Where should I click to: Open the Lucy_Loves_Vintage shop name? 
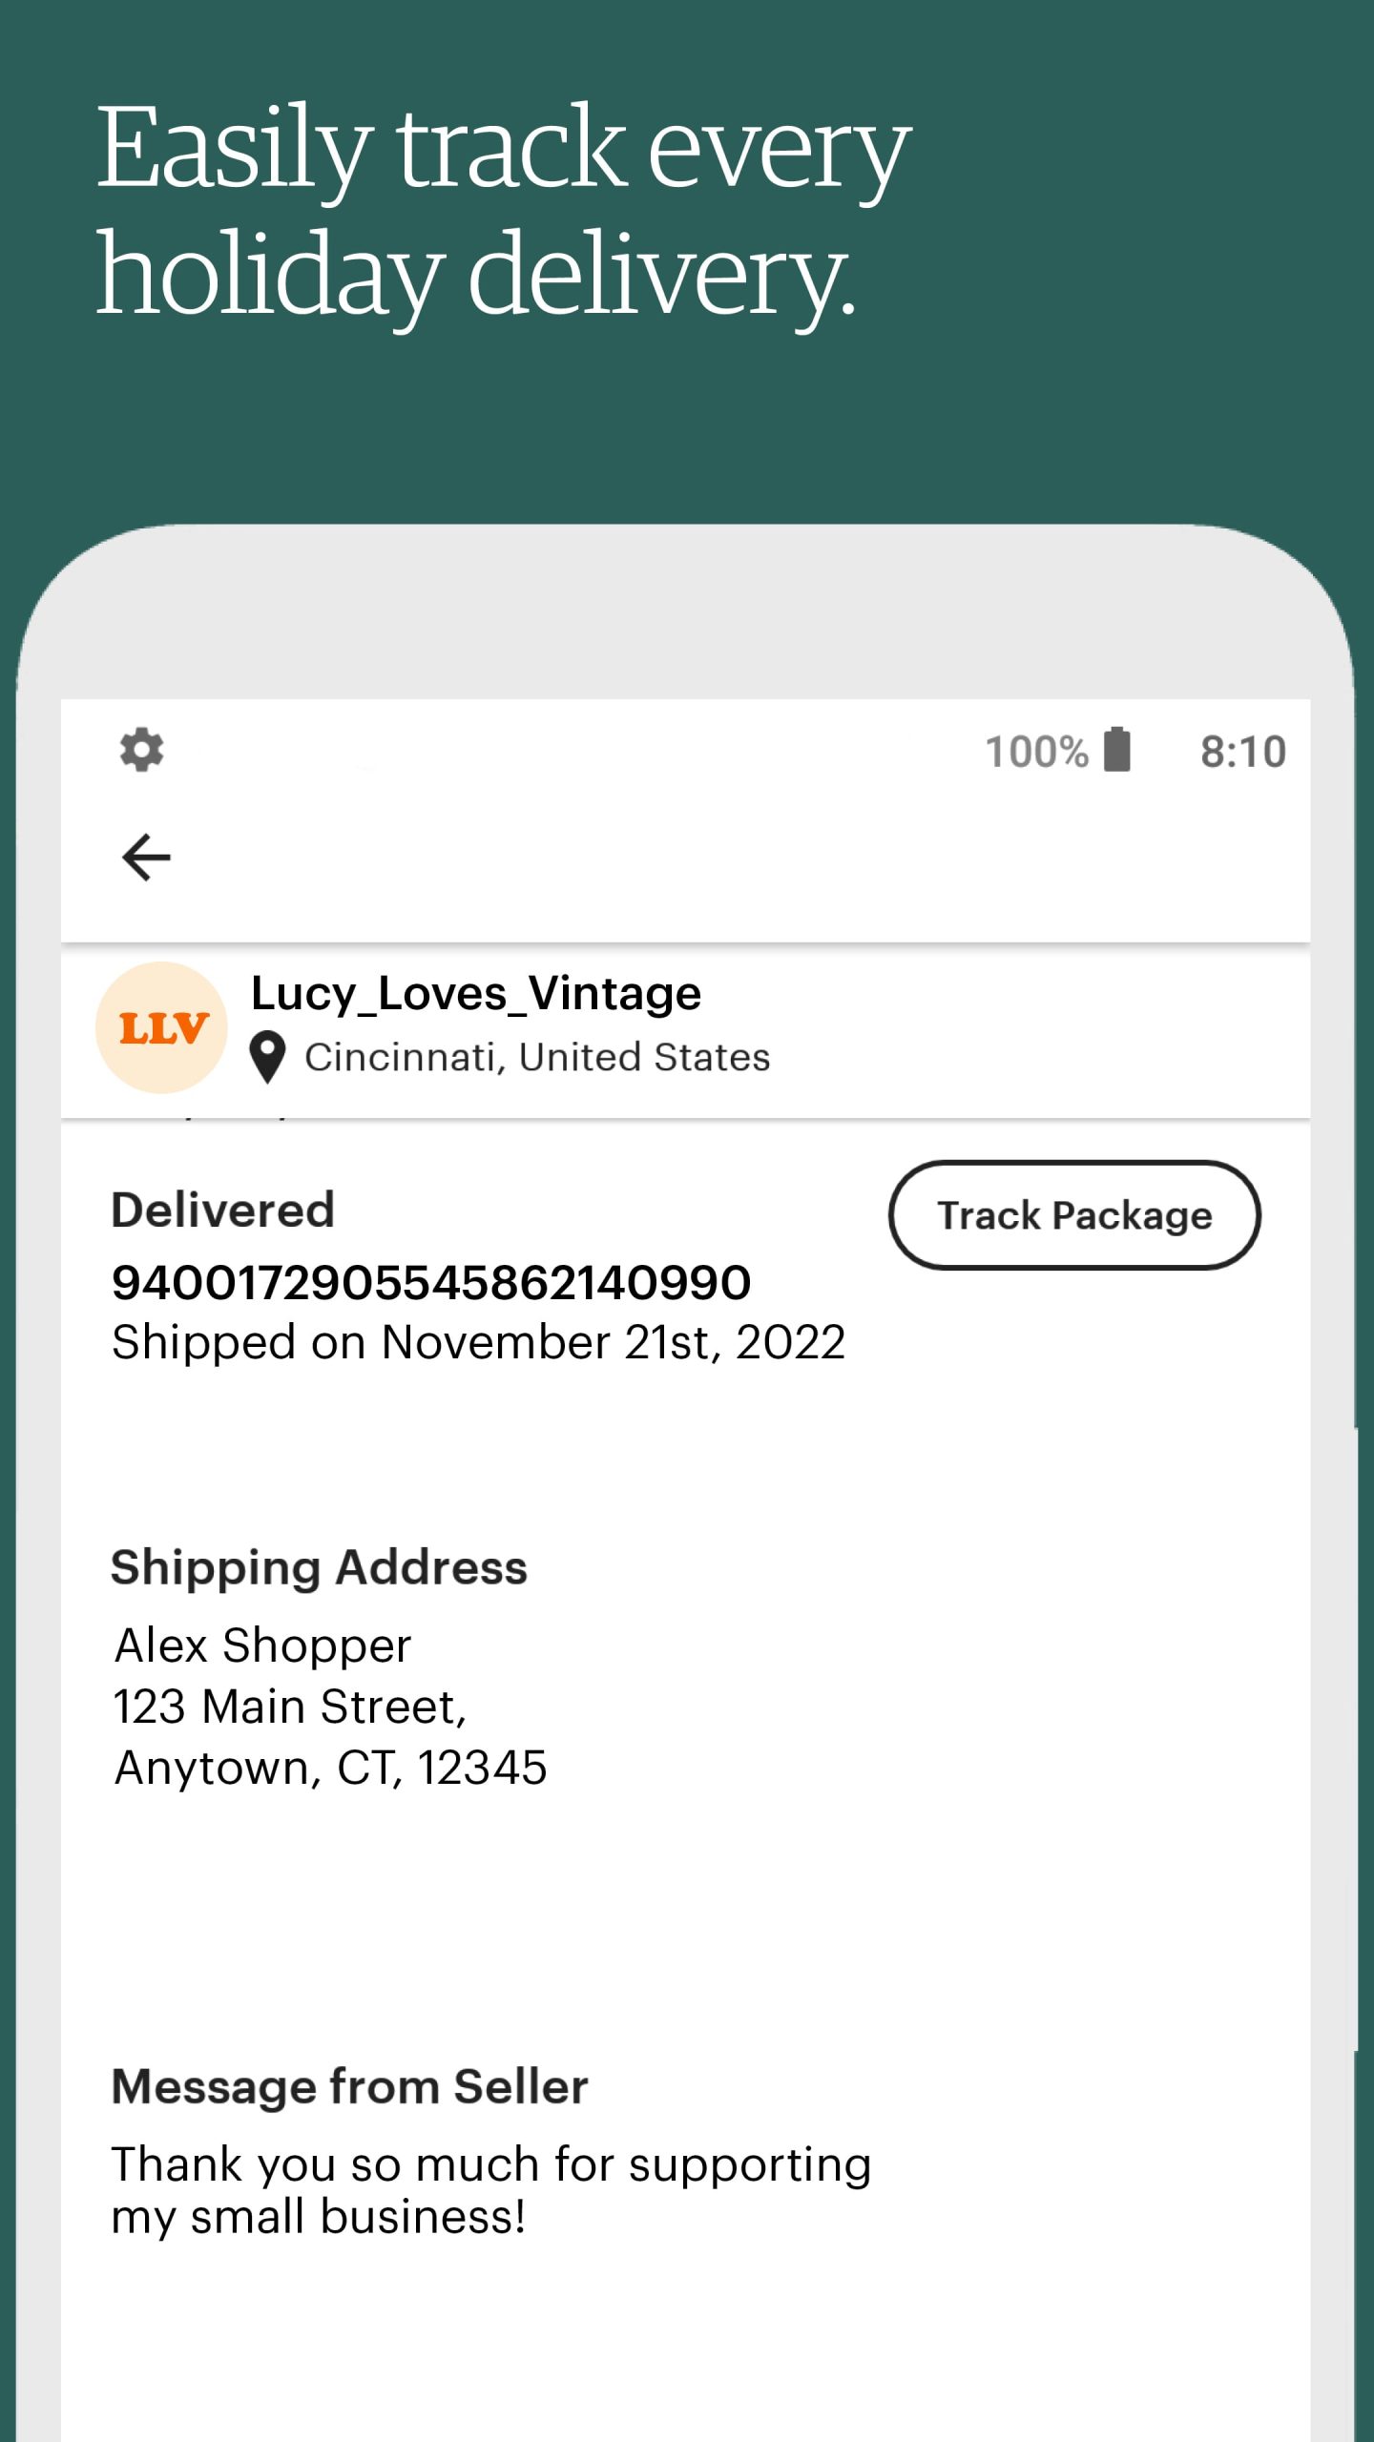tap(475, 994)
